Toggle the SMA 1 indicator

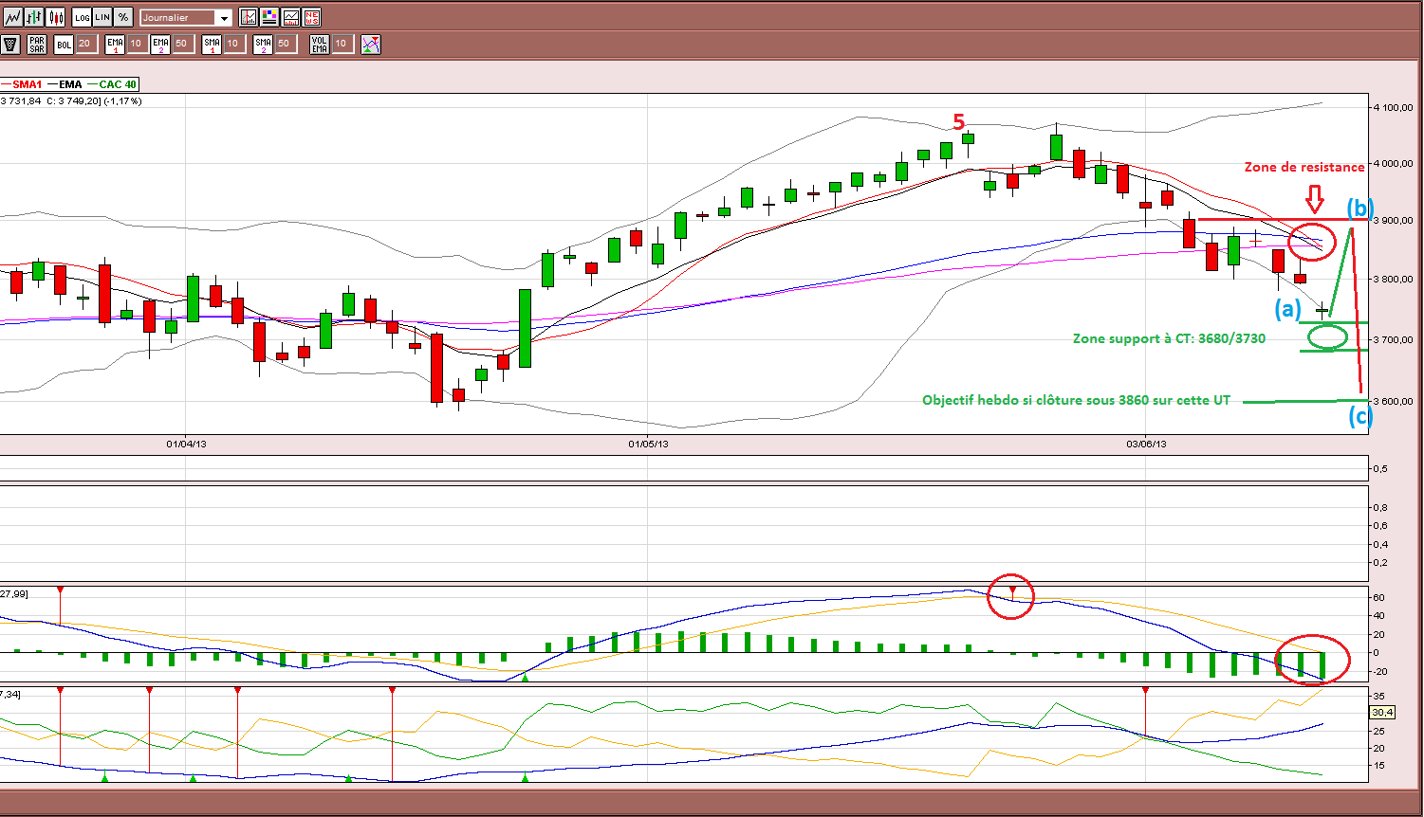(212, 44)
